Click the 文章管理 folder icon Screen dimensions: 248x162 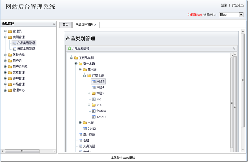(10, 72)
